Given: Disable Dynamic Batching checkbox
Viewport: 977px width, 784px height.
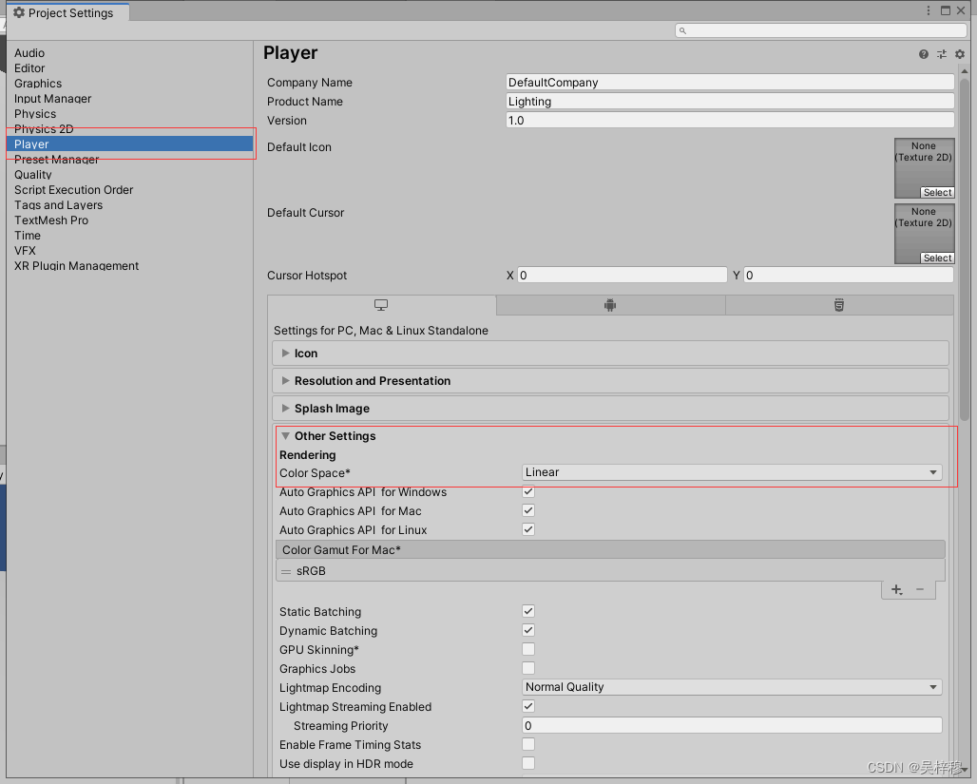Looking at the screenshot, I should tap(528, 630).
